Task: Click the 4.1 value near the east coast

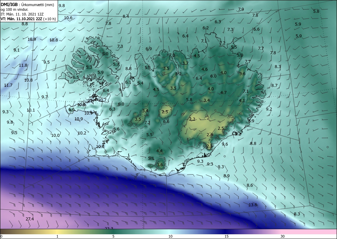Action: pyautogui.click(x=242, y=100)
